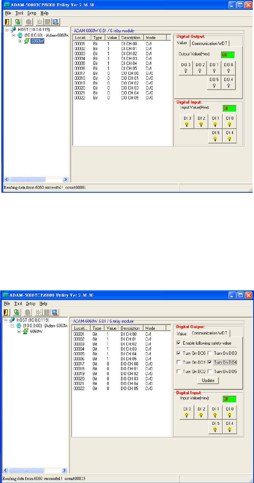Select highlighted 6060W label in upper window tree

[x=37, y=41]
